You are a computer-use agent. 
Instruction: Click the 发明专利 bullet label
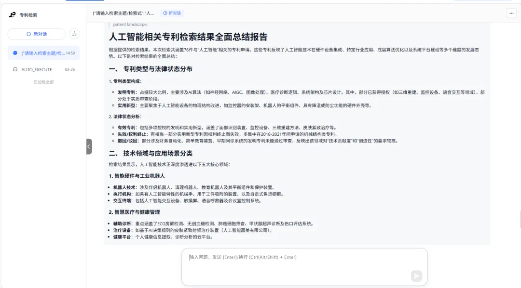point(126,92)
